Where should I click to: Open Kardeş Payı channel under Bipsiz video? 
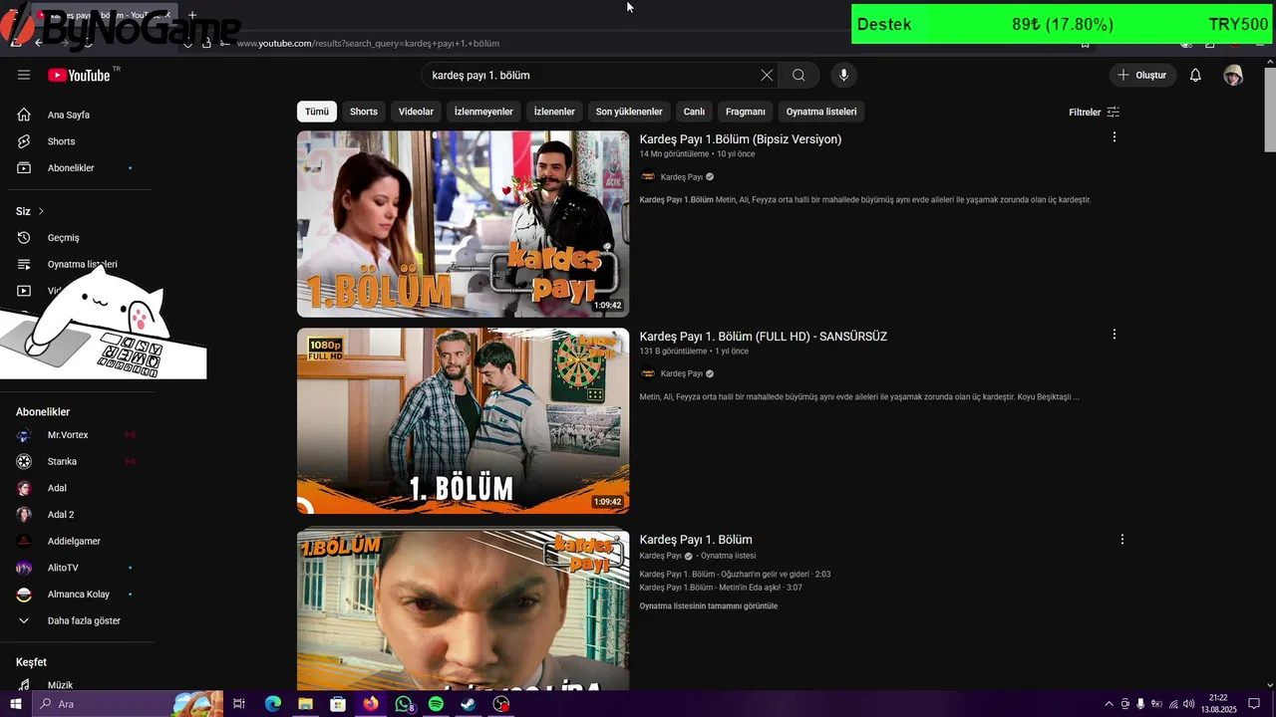point(681,176)
